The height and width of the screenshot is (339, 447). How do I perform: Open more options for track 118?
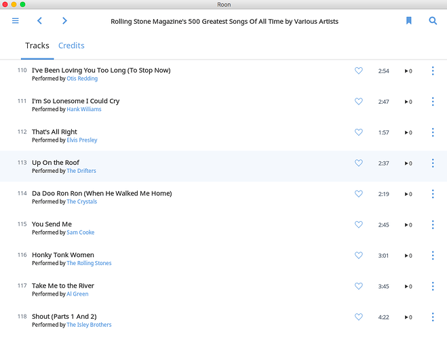tap(433, 317)
